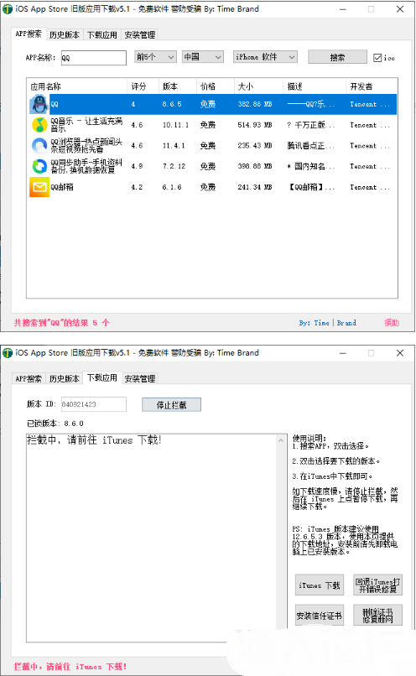Click the iTunes 下载 button
The image size is (416, 676).
[x=320, y=585]
